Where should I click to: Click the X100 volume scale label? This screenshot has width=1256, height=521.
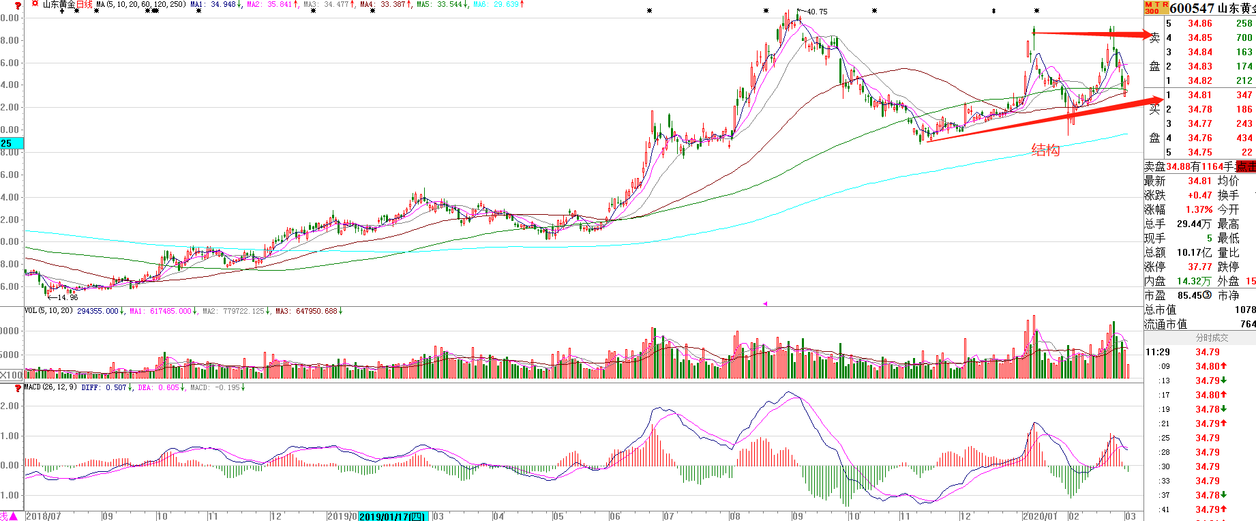[x=12, y=375]
